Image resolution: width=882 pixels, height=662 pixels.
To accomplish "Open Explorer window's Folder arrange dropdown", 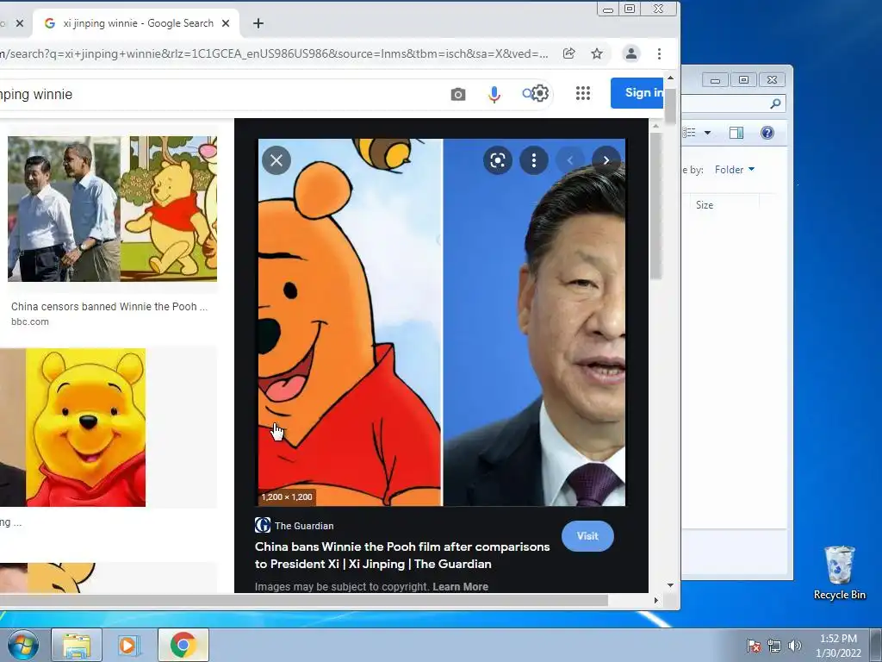I will (x=735, y=170).
